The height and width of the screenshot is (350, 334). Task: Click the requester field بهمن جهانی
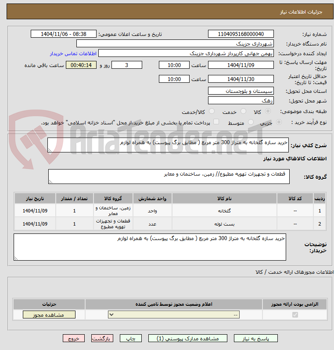point(186,53)
